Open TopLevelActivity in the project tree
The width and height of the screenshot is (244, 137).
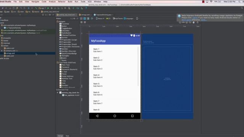13,28
